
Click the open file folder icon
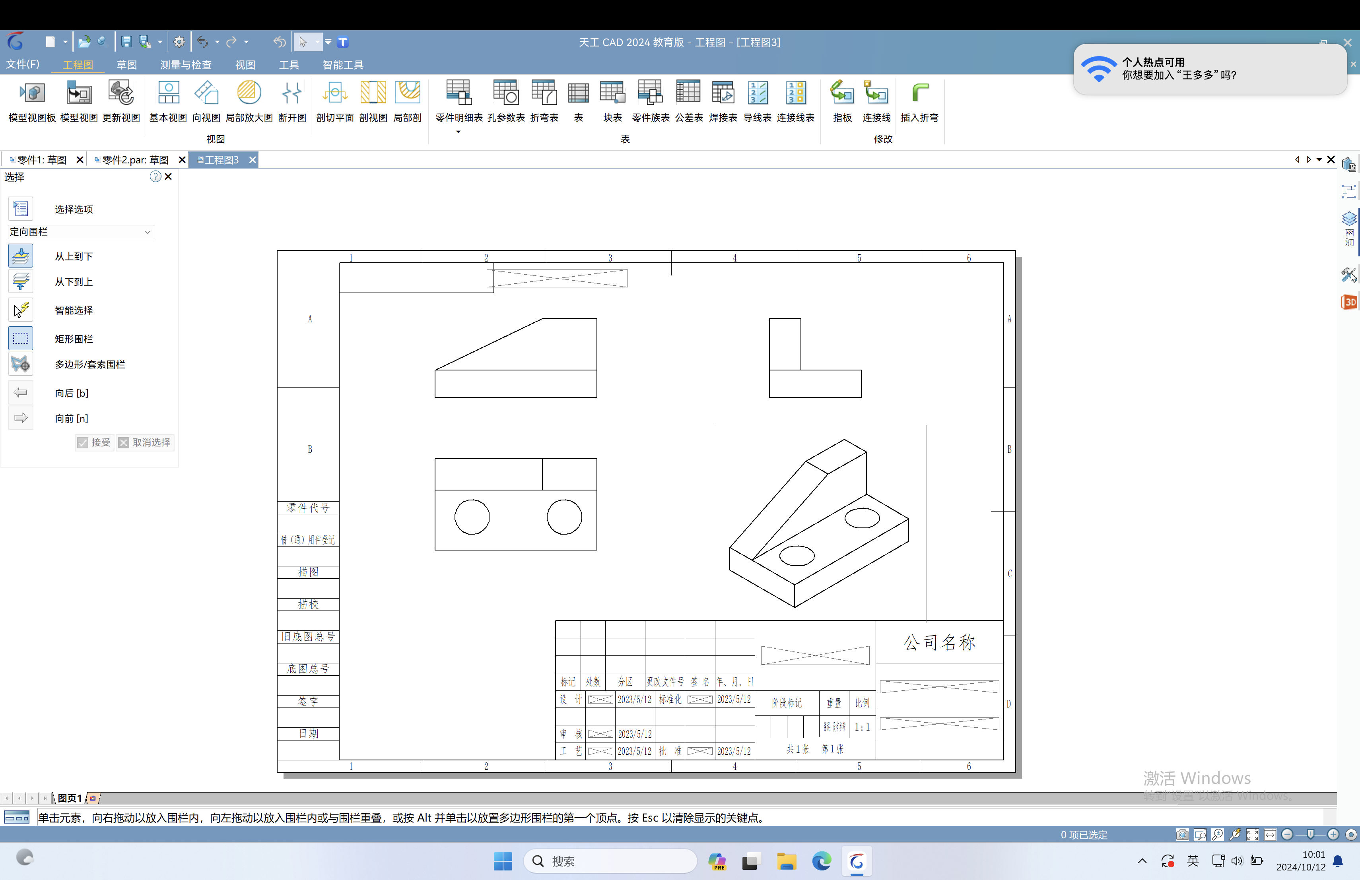(x=84, y=42)
